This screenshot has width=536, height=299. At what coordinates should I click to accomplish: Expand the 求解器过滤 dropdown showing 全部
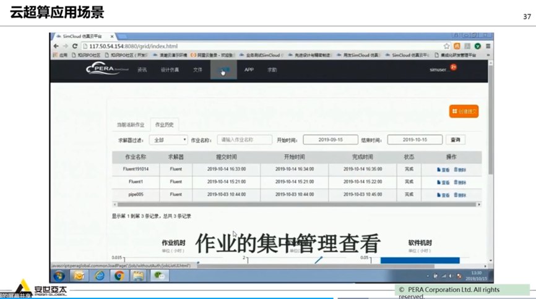pos(168,140)
